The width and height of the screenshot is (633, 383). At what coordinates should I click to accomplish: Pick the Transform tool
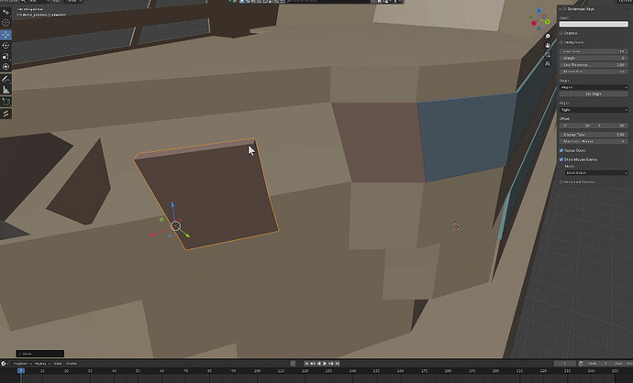6,67
